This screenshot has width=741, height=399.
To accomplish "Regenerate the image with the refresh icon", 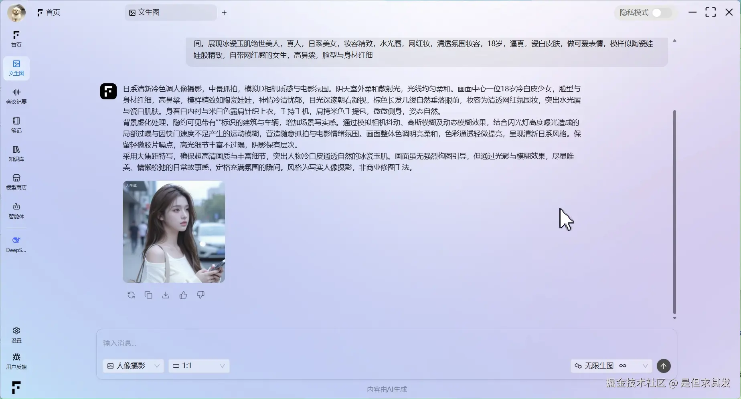I will (131, 295).
